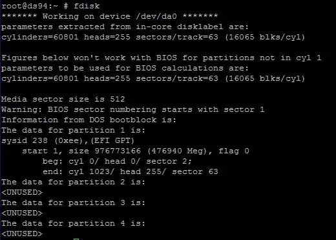Click the 'BIOS calculations' text
Image resolution: width=336 pixels, height=240 pixels.
(x=179, y=68)
